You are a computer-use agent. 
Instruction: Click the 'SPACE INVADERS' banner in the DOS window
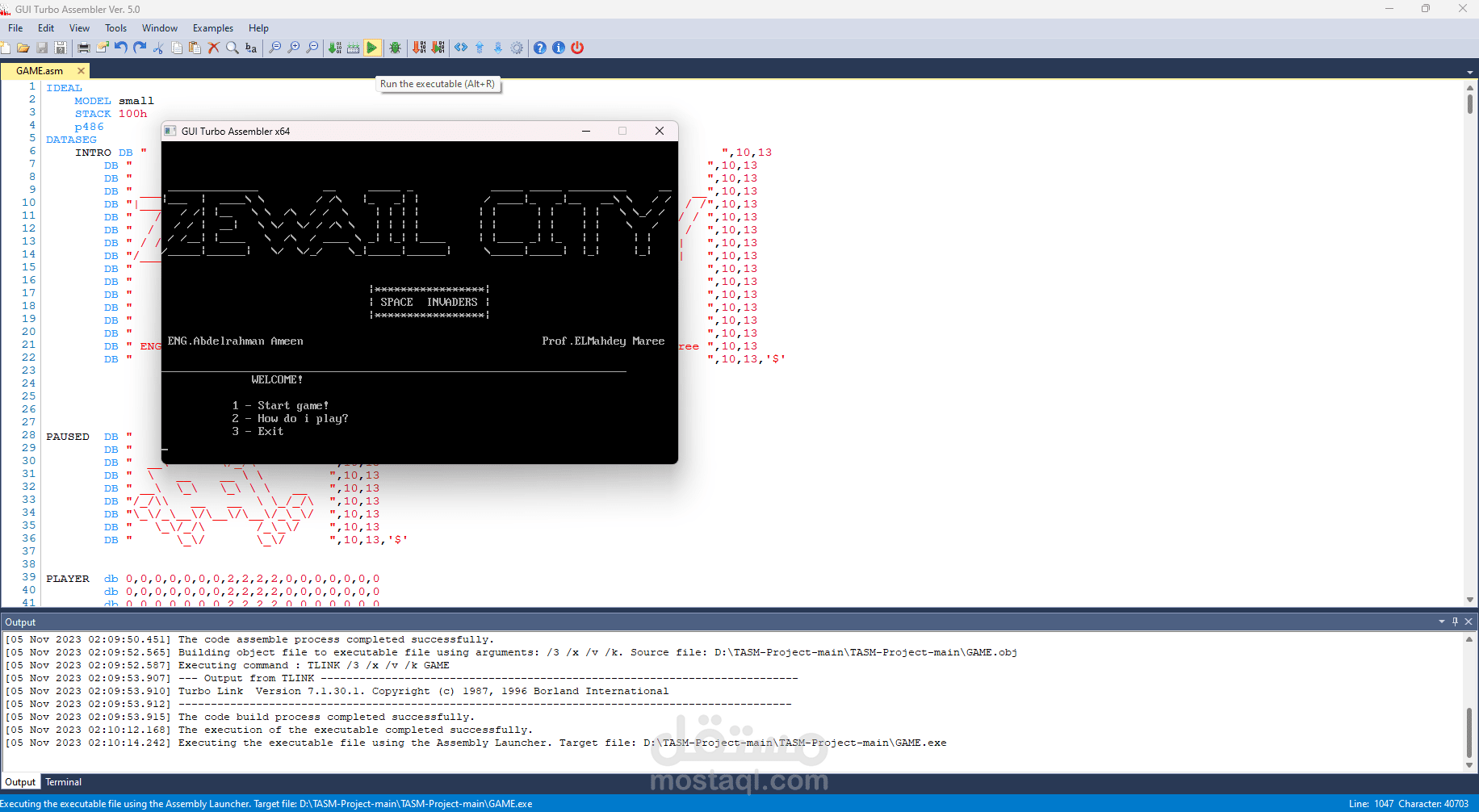(x=429, y=302)
